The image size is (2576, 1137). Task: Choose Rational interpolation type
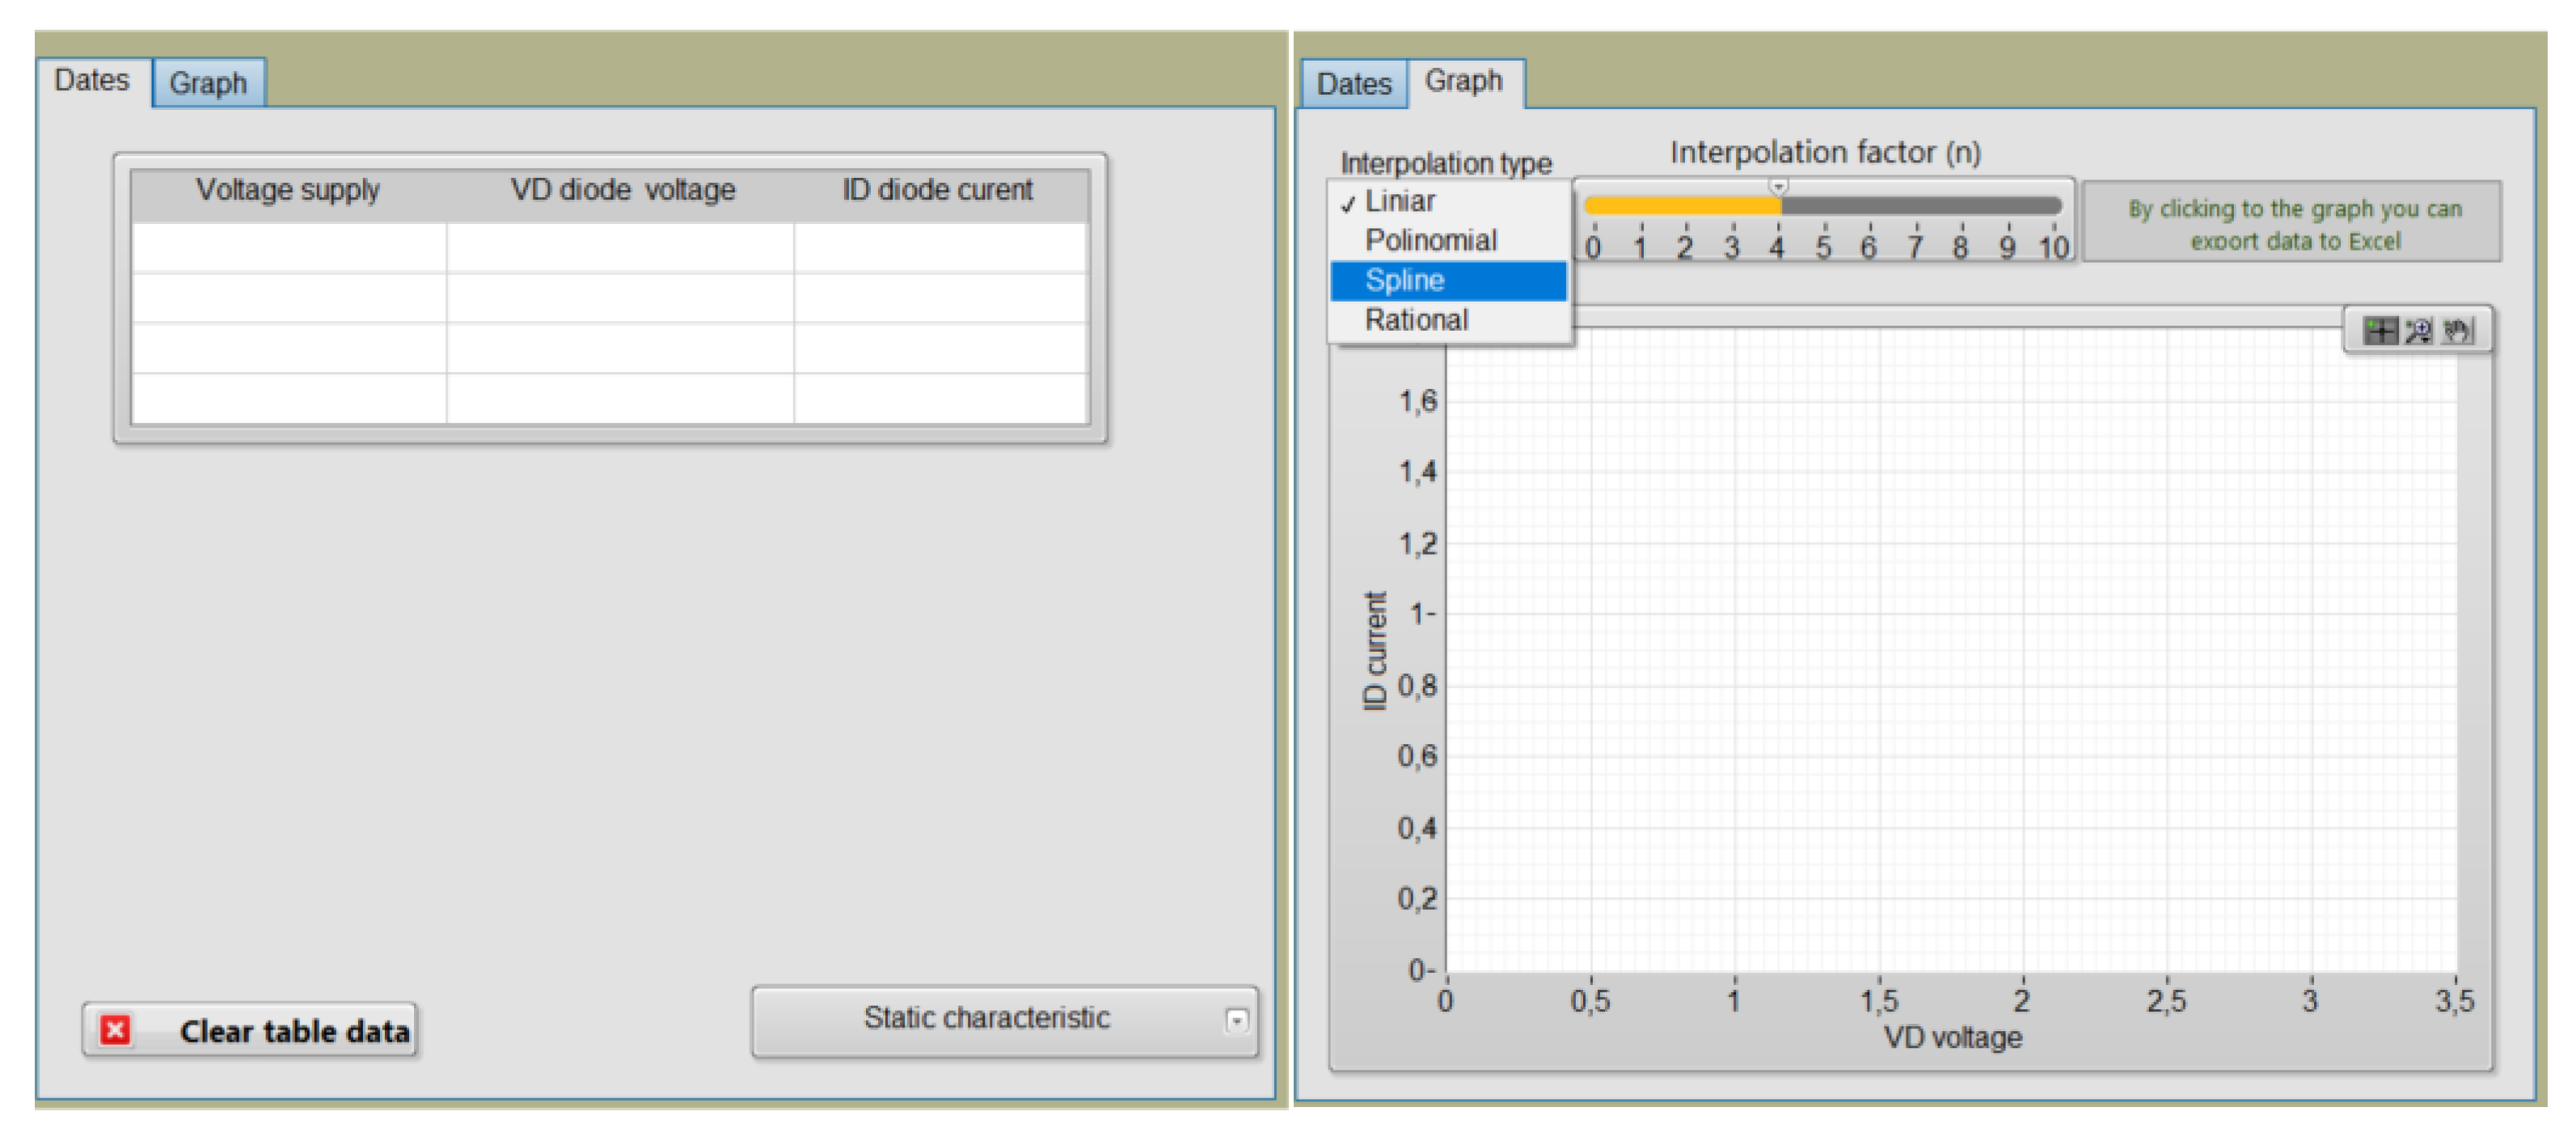1416,321
